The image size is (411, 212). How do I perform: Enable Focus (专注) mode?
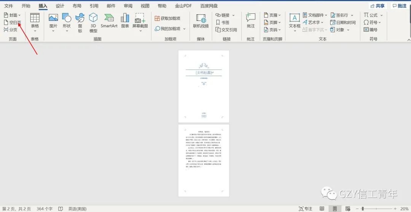pyautogui.click(x=306, y=209)
